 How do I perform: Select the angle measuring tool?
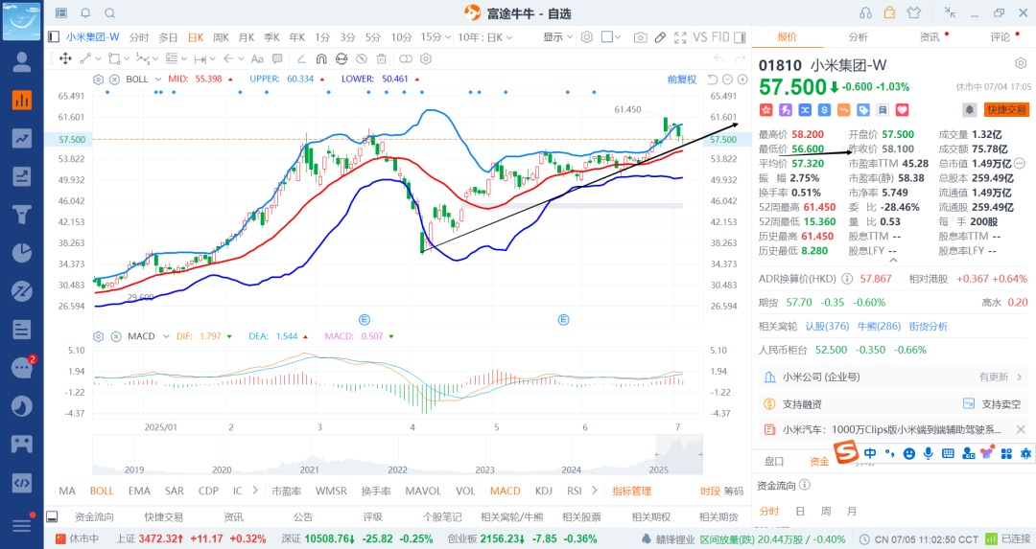click(300, 58)
